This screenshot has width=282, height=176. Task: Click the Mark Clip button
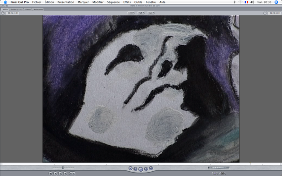click(55, 173)
